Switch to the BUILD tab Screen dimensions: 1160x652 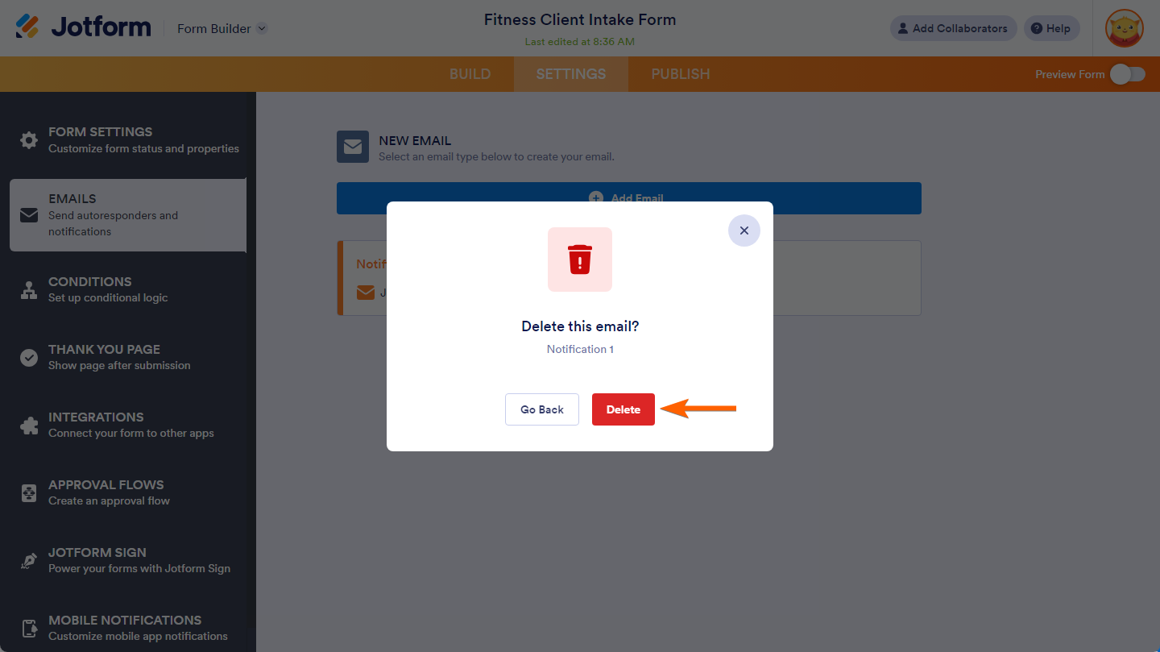[470, 74]
